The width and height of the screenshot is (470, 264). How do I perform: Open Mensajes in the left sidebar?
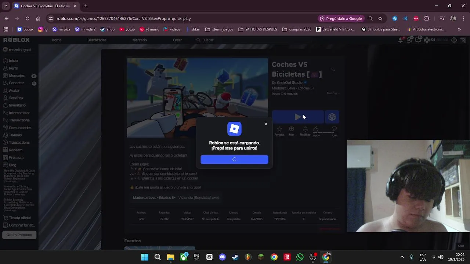[17, 76]
